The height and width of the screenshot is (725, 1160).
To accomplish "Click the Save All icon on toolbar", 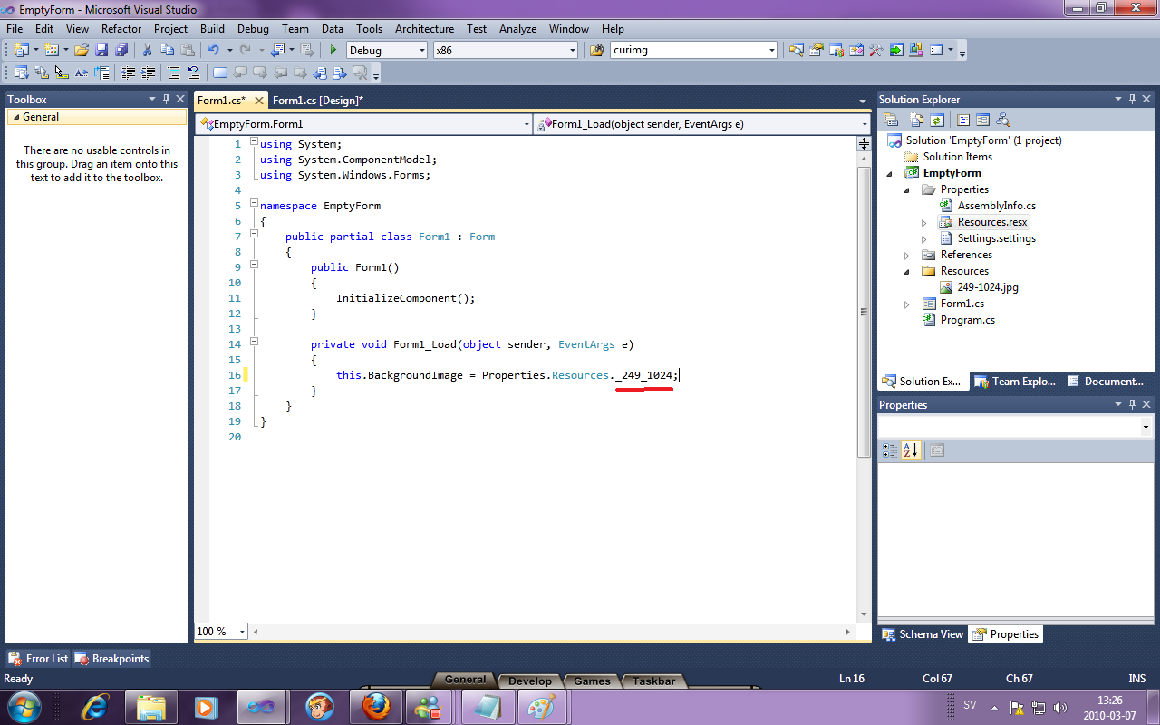I will click(123, 50).
